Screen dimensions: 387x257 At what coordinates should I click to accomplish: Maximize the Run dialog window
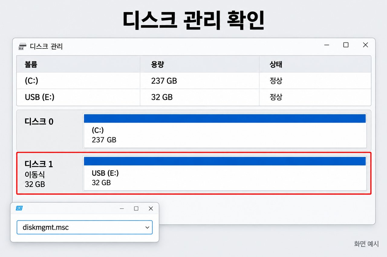coord(136,208)
